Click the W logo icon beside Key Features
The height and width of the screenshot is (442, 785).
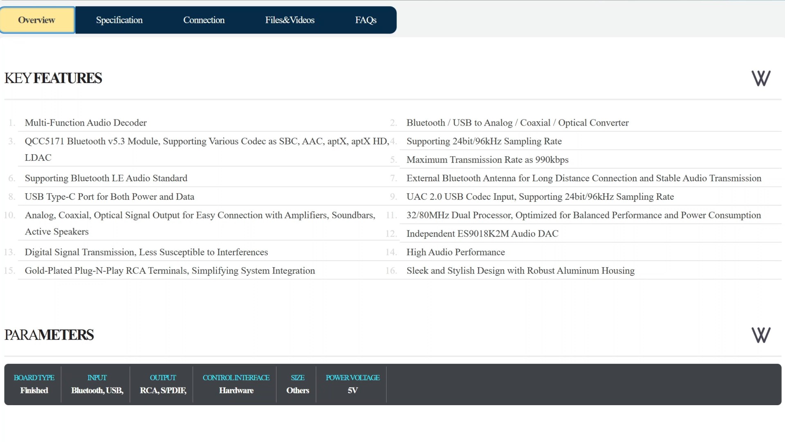pyautogui.click(x=760, y=78)
